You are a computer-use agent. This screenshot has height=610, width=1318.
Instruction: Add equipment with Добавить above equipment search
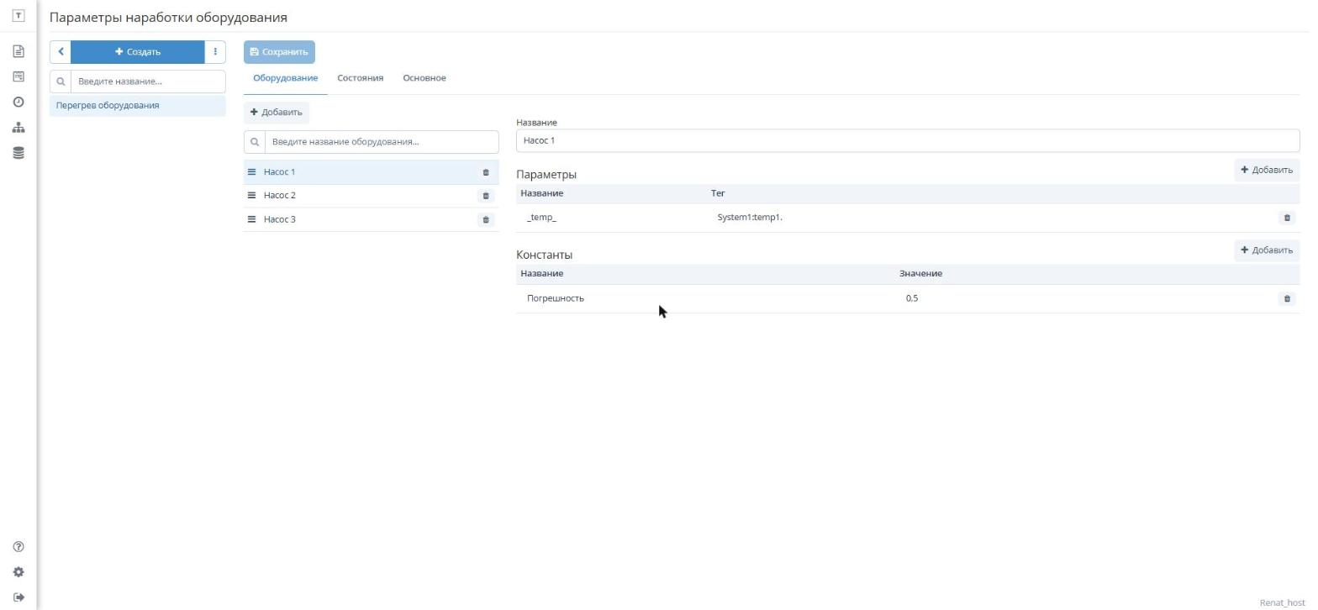pyautogui.click(x=277, y=113)
